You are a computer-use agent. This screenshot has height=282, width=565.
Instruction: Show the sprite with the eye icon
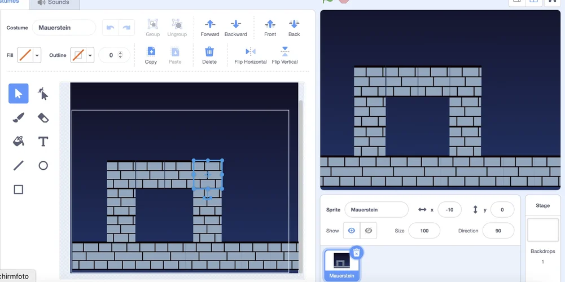pos(352,231)
